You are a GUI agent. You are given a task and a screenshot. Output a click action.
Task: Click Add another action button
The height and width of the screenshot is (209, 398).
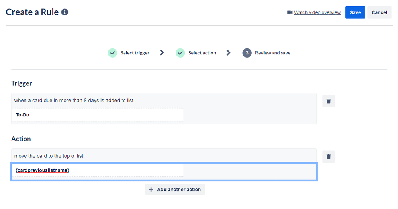click(175, 190)
